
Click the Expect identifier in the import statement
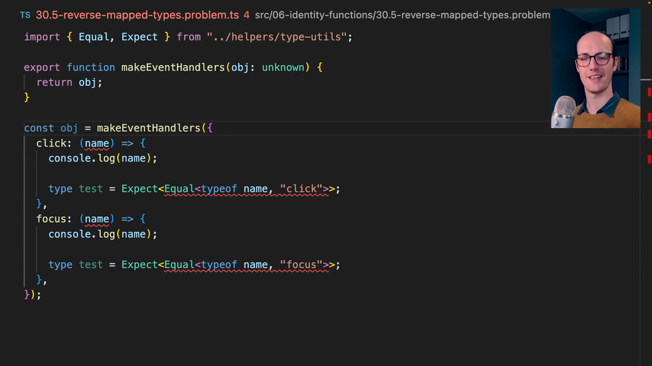click(139, 37)
